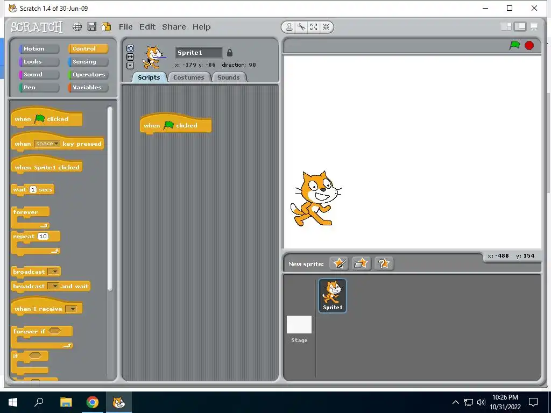Switch to small stage view mode
The width and height of the screenshot is (551, 413).
506,27
